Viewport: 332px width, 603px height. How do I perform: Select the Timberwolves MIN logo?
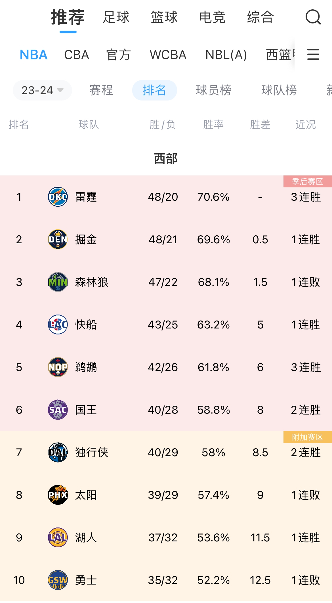[x=58, y=282]
